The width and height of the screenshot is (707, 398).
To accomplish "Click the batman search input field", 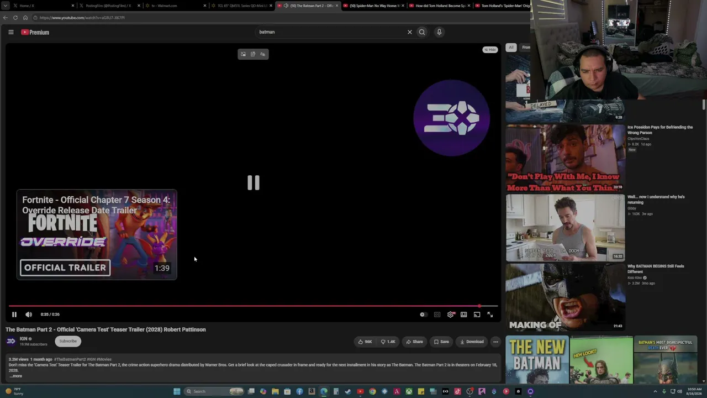I will click(330, 32).
